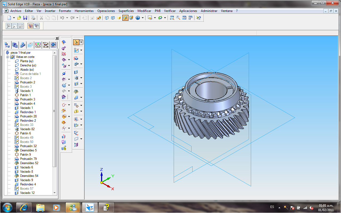Select the shaded with visible edges view

(125, 18)
